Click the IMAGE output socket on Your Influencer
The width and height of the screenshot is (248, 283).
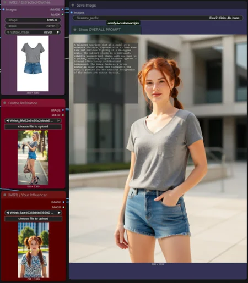coord(63,202)
